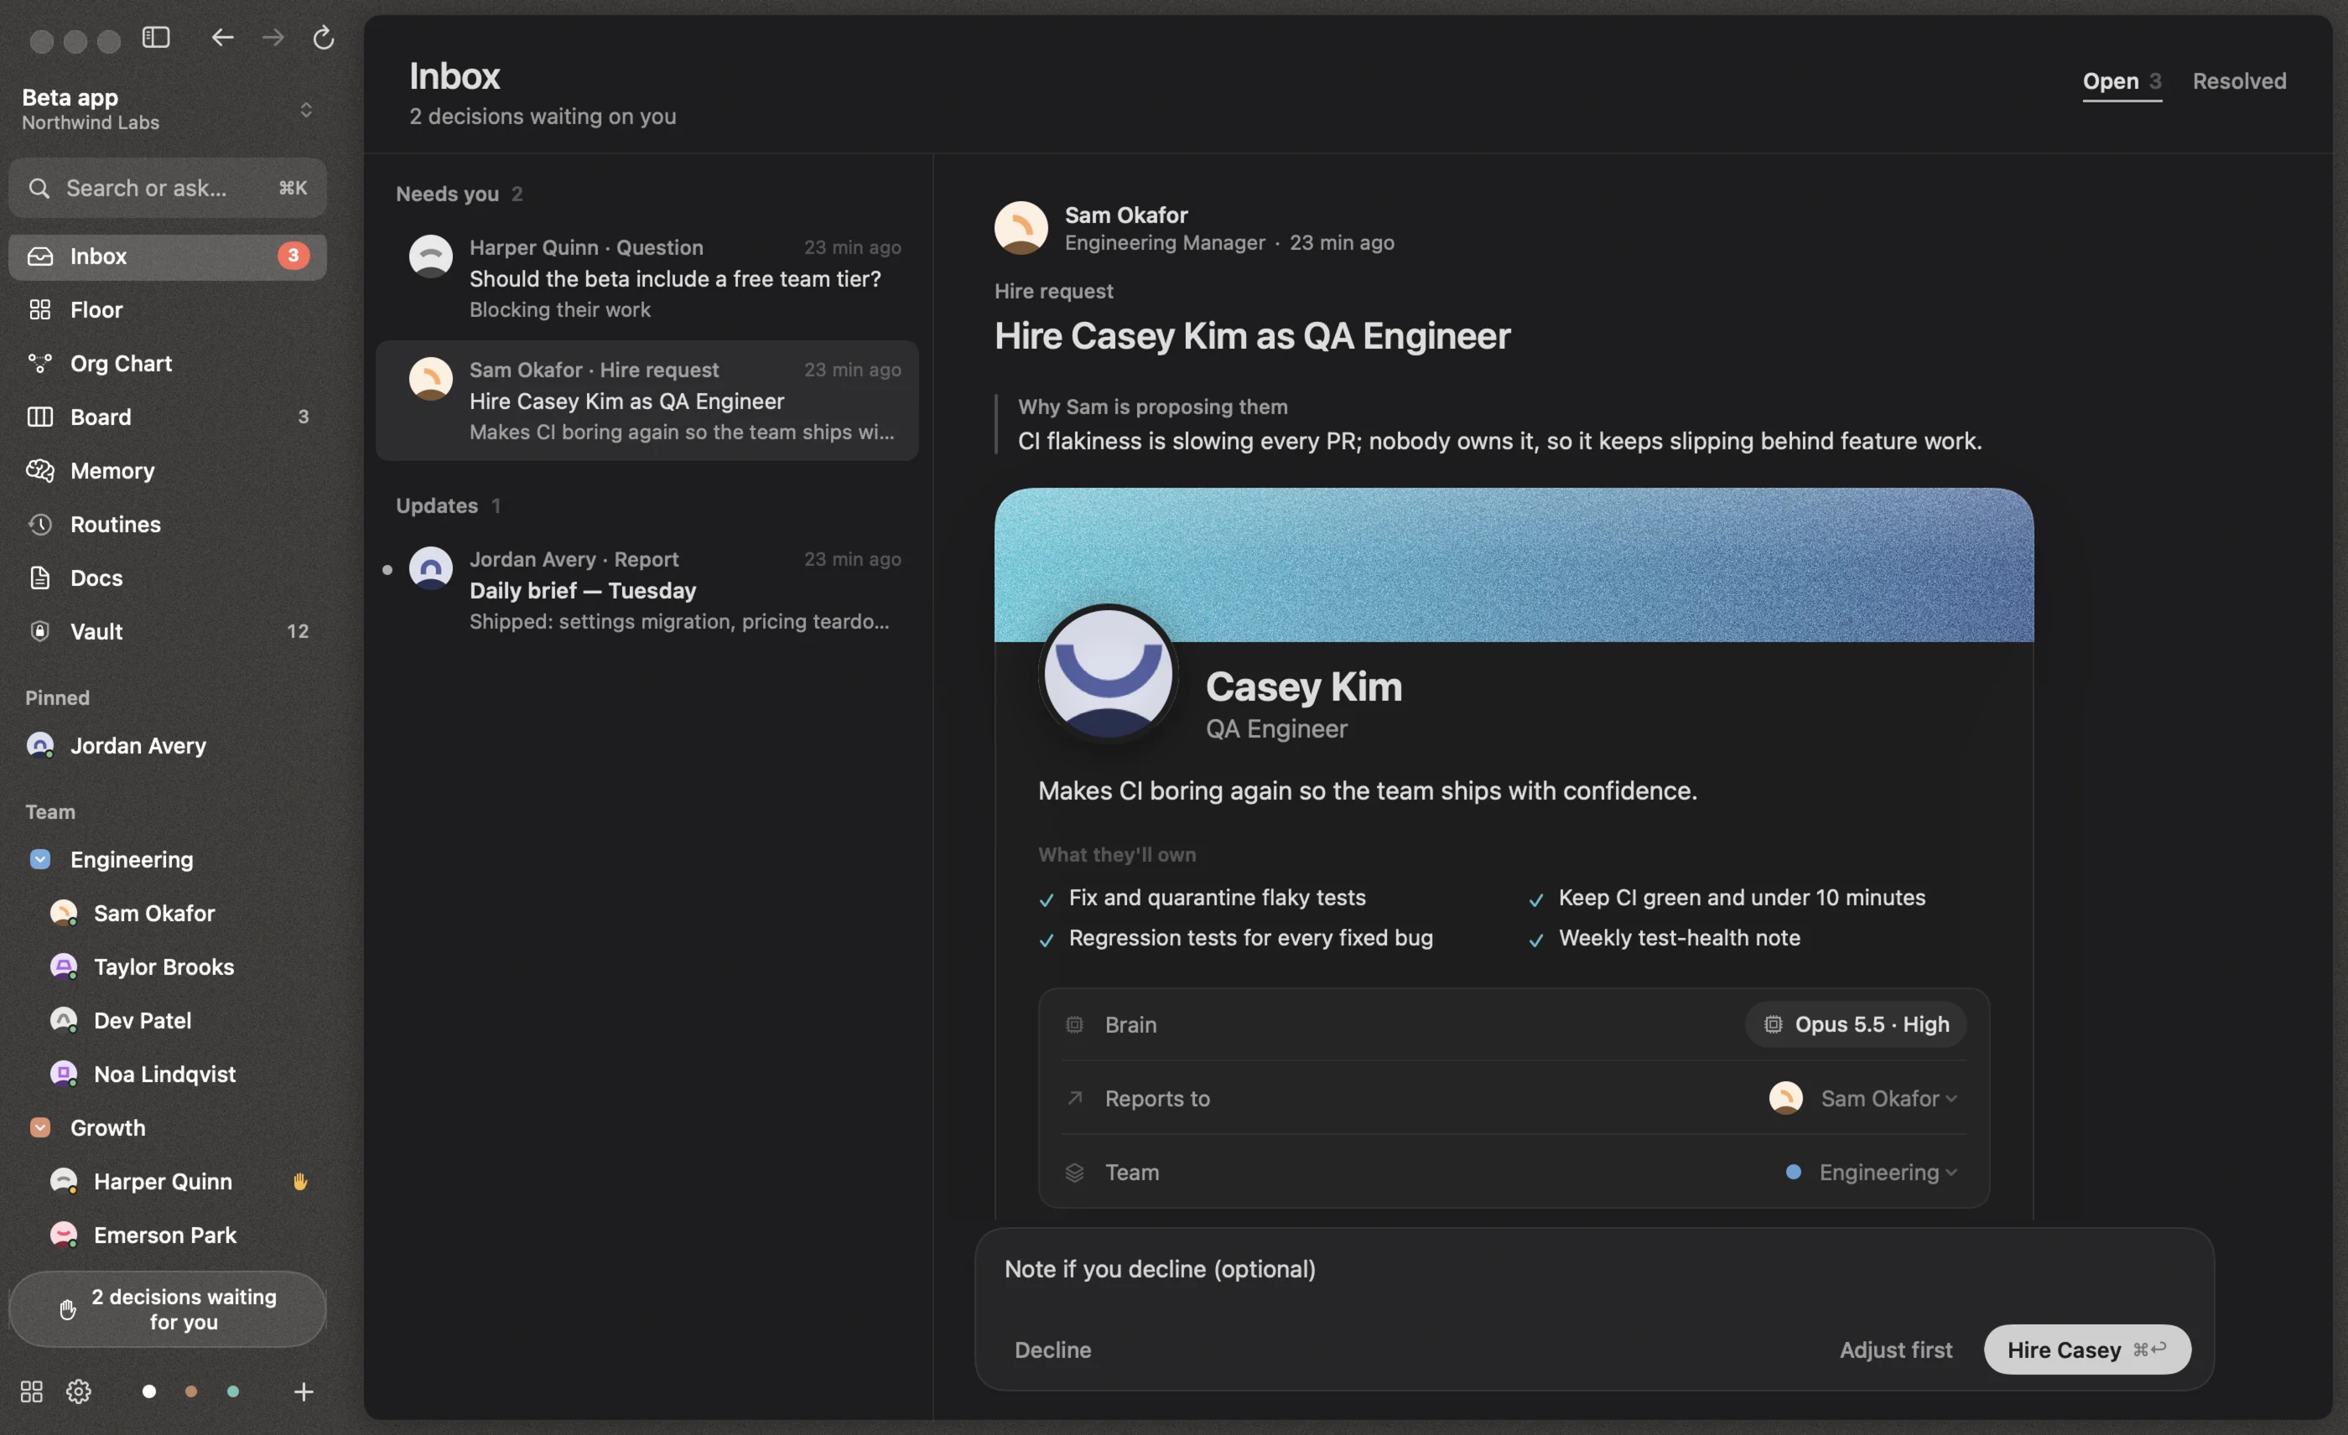
Task: Open pinned Jordan Avery
Action: point(168,746)
